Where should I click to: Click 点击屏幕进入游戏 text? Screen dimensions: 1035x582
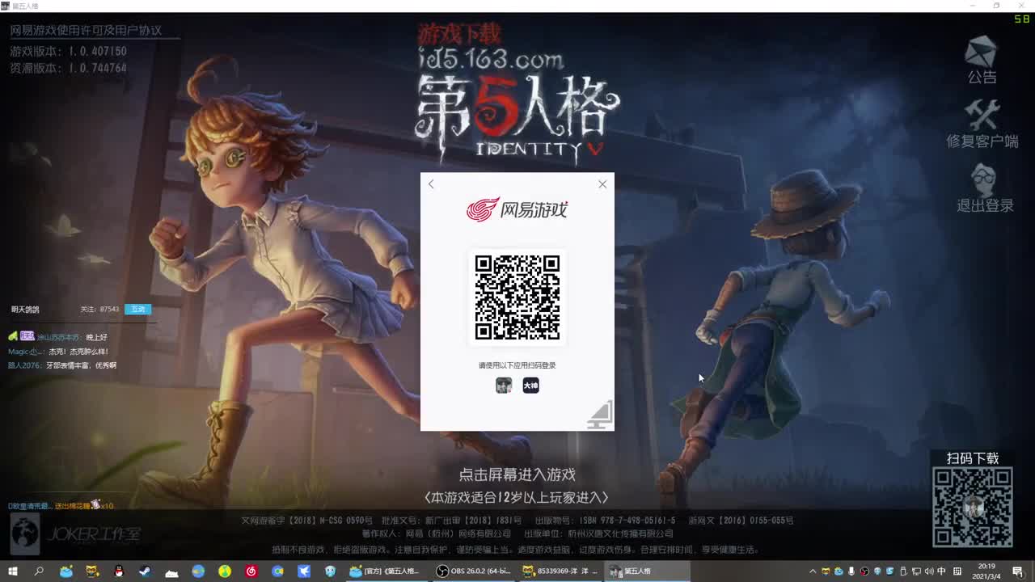click(x=517, y=474)
